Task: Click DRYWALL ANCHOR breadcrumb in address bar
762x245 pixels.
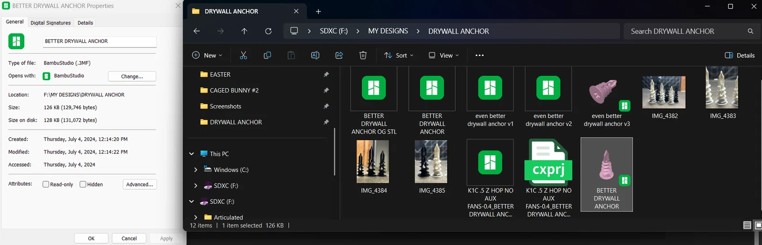Action: coord(458,31)
